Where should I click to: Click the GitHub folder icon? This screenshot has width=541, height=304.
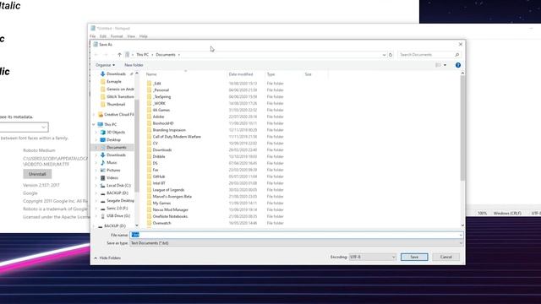click(x=149, y=176)
